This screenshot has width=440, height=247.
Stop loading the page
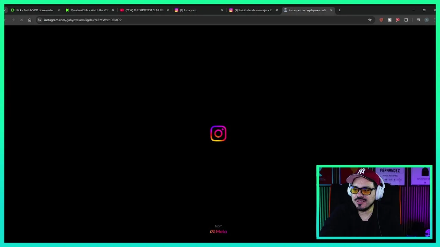(21, 20)
